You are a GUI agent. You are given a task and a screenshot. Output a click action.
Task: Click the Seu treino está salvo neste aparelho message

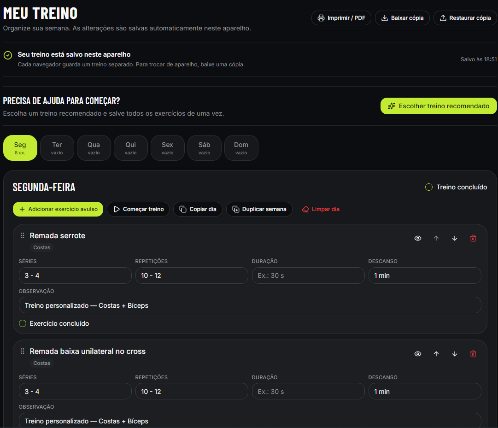tap(74, 55)
